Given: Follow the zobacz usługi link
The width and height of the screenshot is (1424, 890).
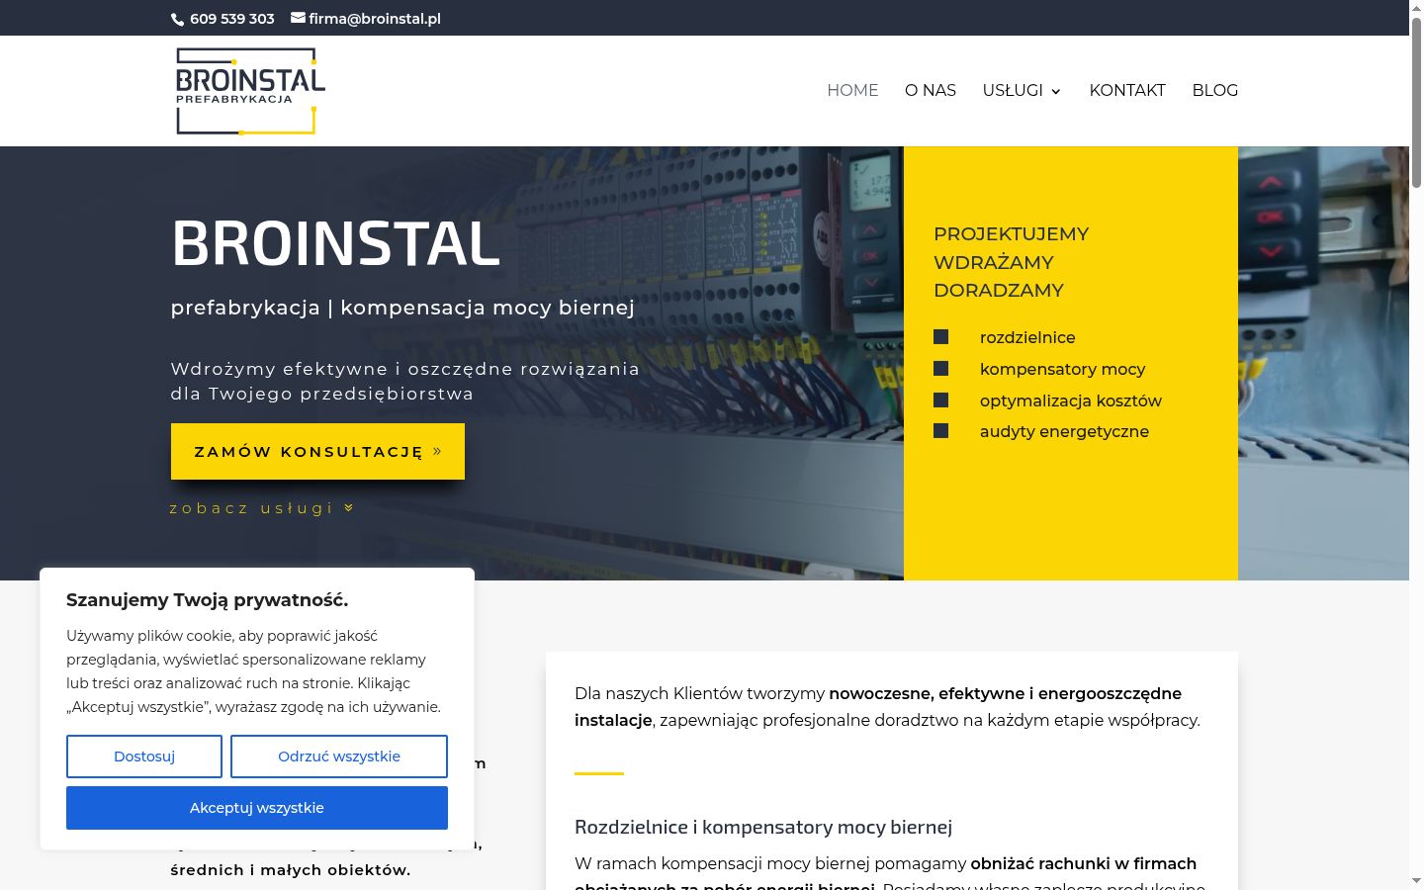Looking at the screenshot, I should click(252, 508).
